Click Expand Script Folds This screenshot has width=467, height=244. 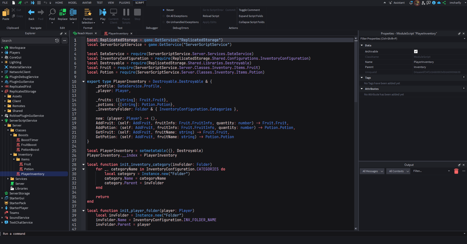[x=251, y=16]
